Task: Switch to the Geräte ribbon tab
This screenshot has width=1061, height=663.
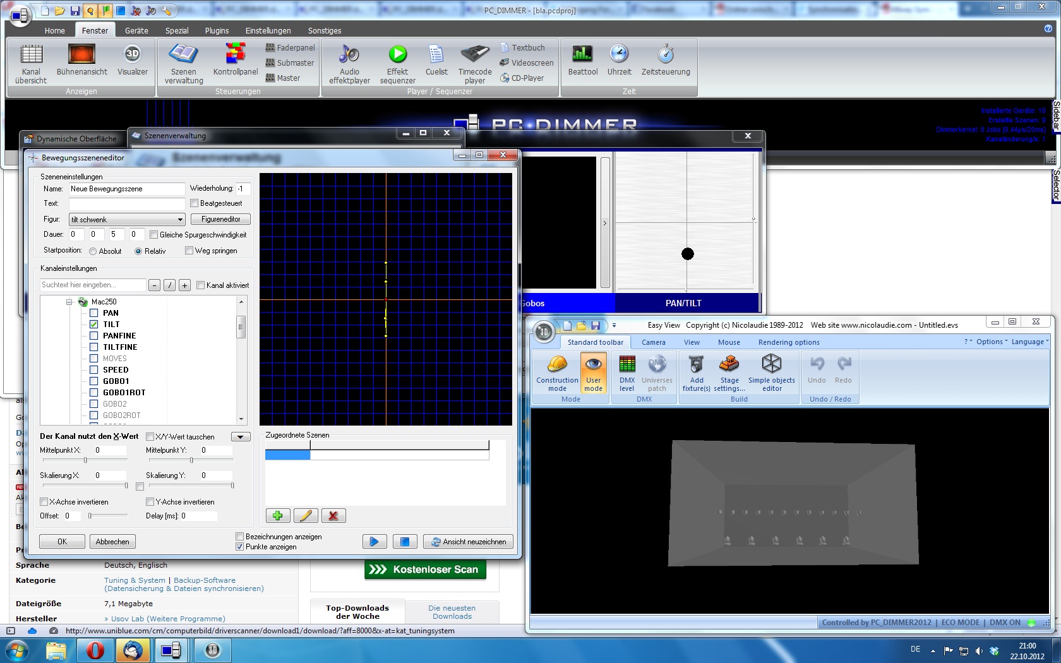Action: pyautogui.click(x=136, y=30)
